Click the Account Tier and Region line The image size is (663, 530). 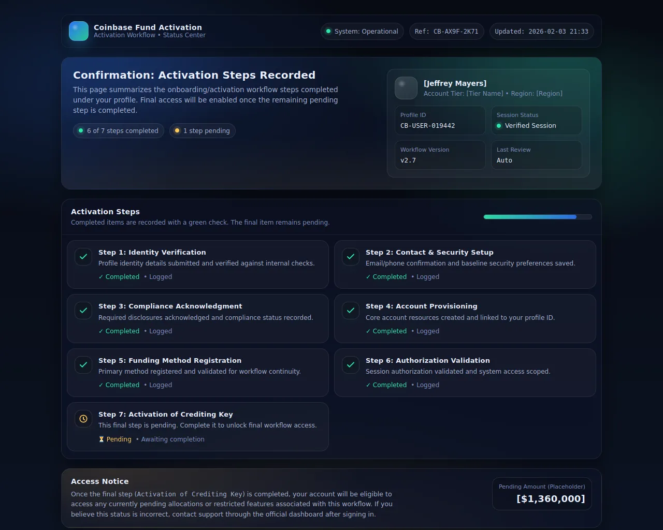point(493,94)
